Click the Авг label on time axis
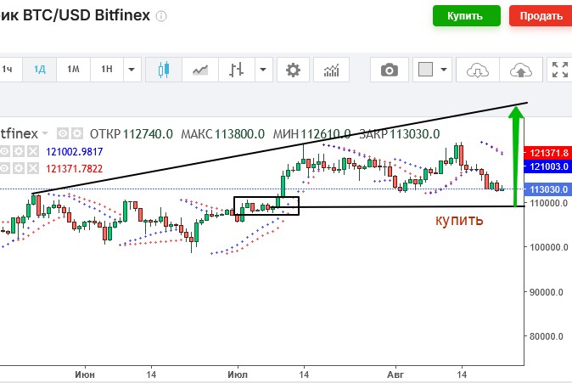Image resolution: width=572 pixels, height=383 pixels. 395,375
